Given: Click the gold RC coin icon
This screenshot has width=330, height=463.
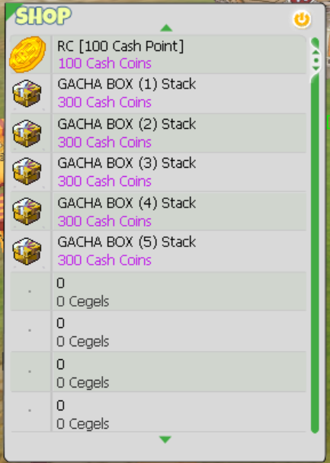Looking at the screenshot, I should 27,54.
